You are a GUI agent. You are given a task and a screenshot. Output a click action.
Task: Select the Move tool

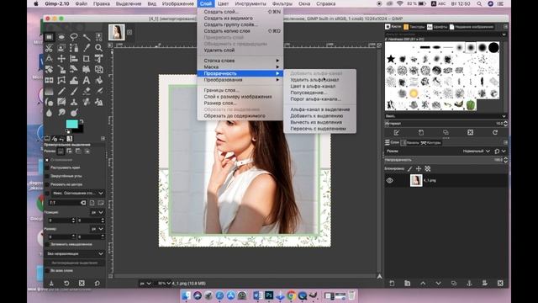tap(61, 59)
